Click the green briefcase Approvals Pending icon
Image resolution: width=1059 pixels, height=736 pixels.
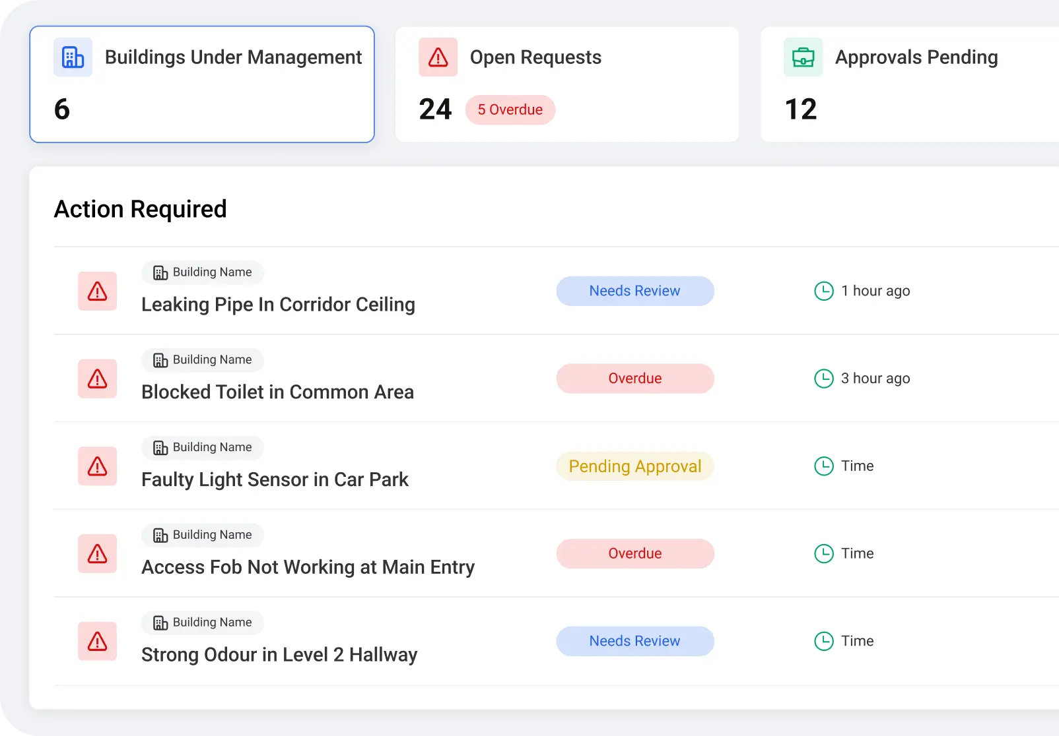pos(803,57)
